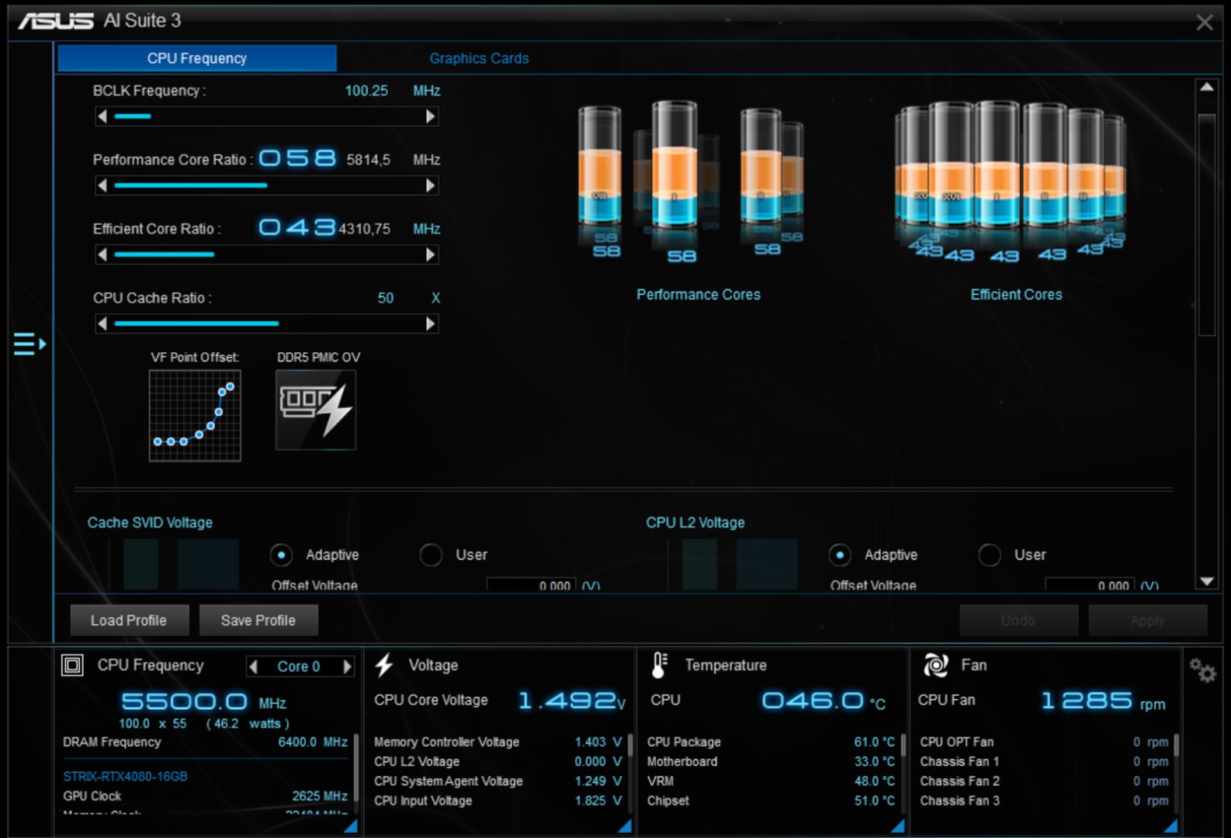The image size is (1231, 838).
Task: Open the VF Point Offset curve graph
Action: [195, 415]
